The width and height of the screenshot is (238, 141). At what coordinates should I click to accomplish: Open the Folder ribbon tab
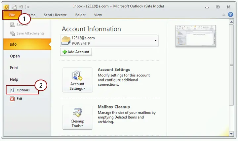(80, 15)
